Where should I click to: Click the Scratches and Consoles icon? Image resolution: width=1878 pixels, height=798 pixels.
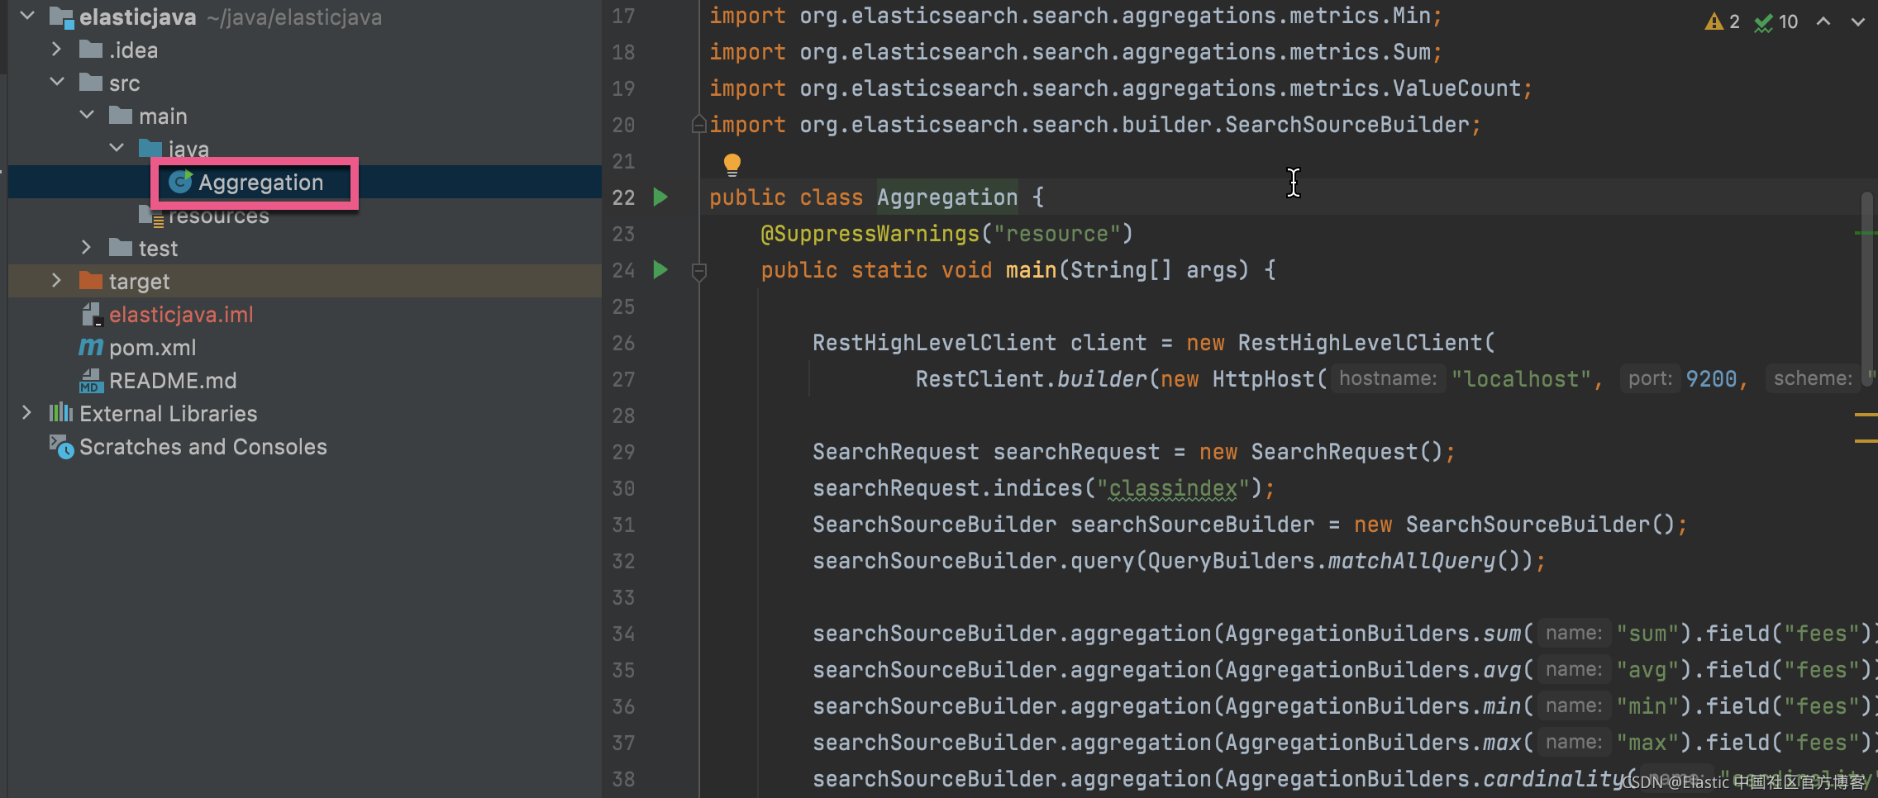click(x=60, y=447)
